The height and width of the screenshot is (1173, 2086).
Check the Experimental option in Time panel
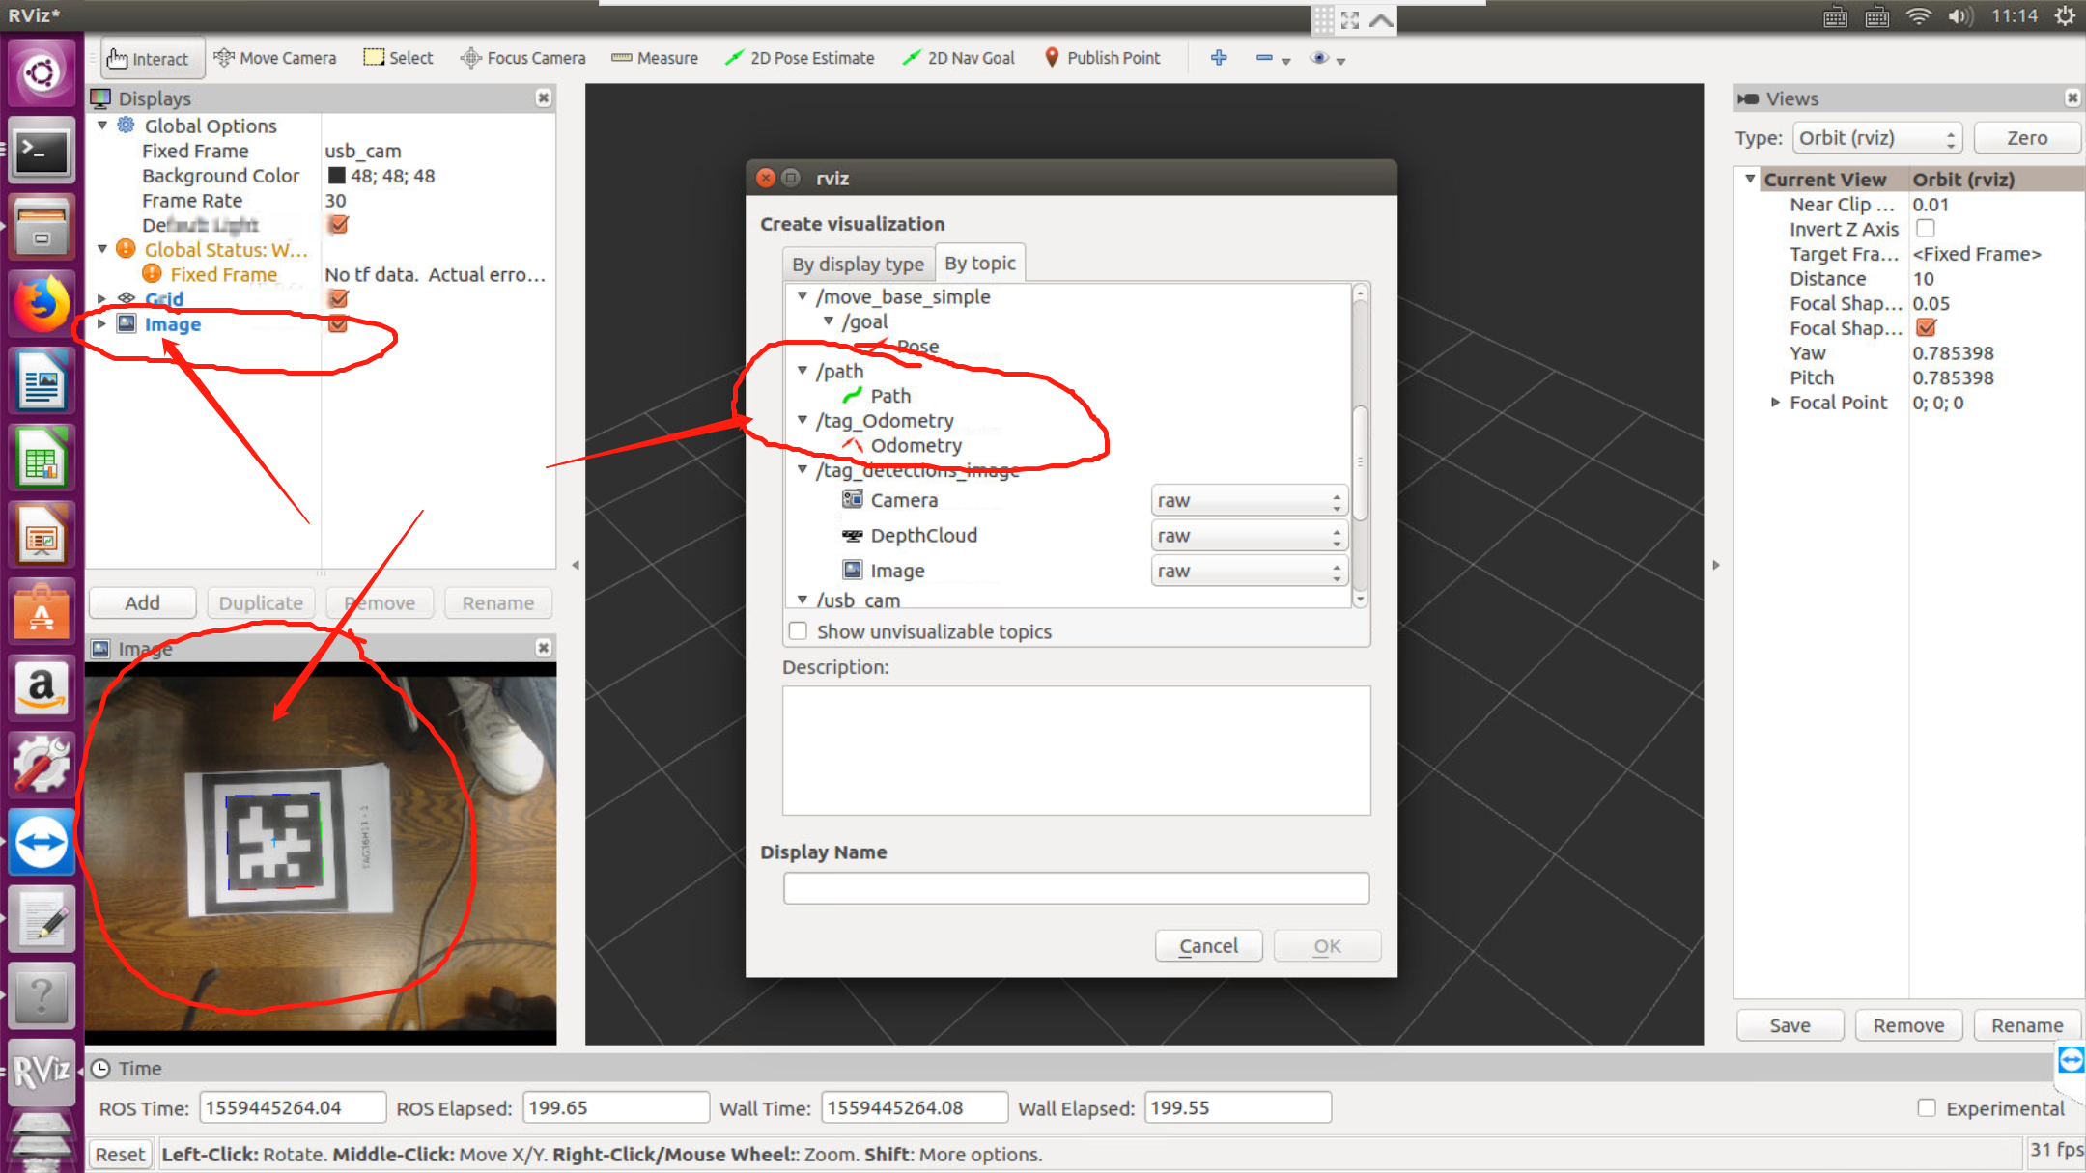pos(1927,1108)
